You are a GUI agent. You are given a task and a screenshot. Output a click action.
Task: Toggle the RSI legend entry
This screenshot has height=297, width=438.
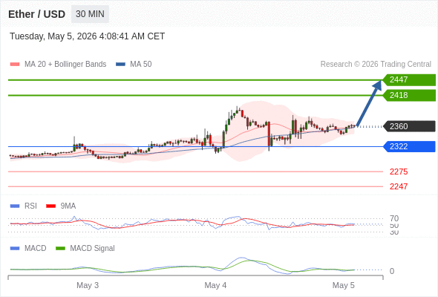[24, 206]
